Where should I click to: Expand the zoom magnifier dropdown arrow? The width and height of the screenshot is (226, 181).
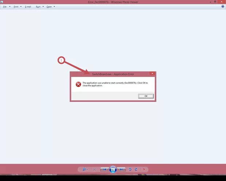pyautogui.click(x=87, y=169)
